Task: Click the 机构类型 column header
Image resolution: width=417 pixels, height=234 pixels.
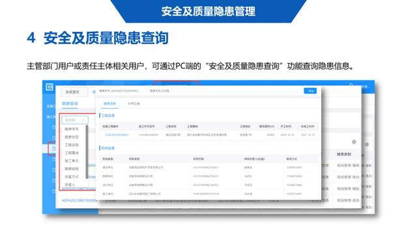Action: point(108,159)
